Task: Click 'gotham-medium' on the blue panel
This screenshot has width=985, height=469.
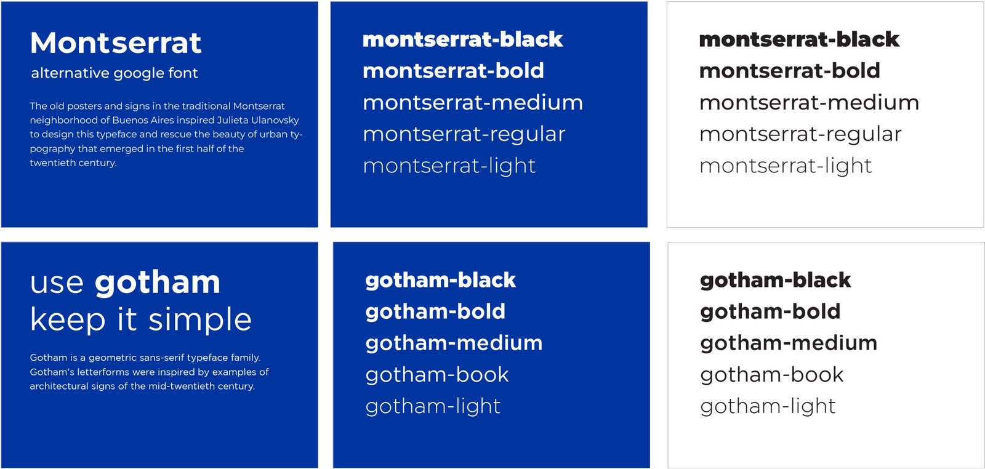Action: pos(454,343)
